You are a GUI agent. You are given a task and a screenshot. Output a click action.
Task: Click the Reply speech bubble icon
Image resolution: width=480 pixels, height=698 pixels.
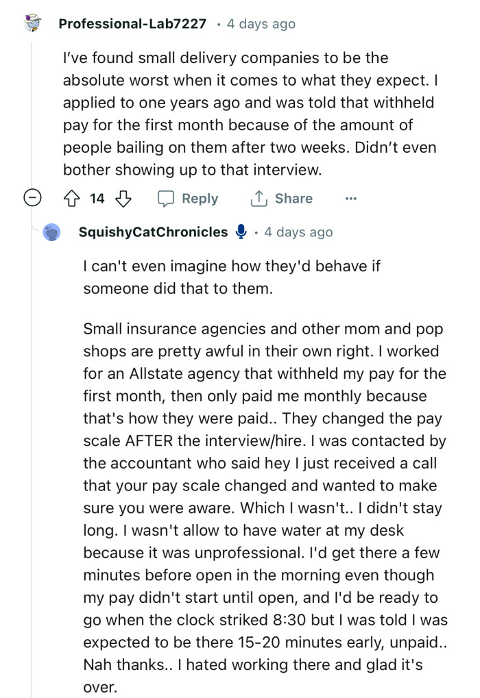click(166, 199)
